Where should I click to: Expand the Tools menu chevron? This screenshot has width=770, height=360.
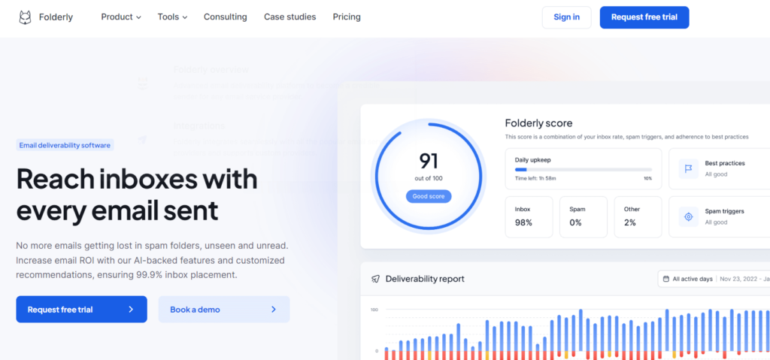185,17
